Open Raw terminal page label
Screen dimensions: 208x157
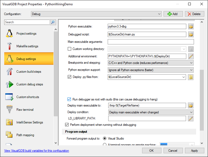click(x=25, y=110)
